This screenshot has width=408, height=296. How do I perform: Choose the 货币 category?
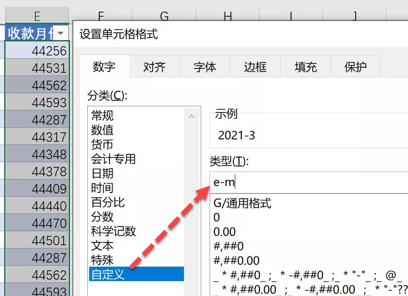tap(102, 145)
